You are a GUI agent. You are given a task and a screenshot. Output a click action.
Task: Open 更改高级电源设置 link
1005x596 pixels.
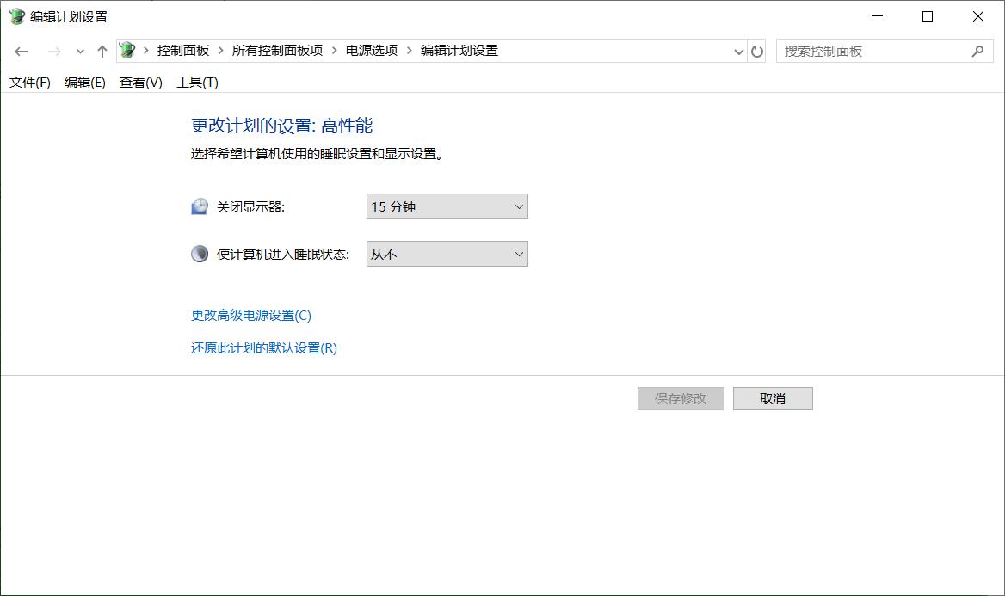pyautogui.click(x=250, y=315)
